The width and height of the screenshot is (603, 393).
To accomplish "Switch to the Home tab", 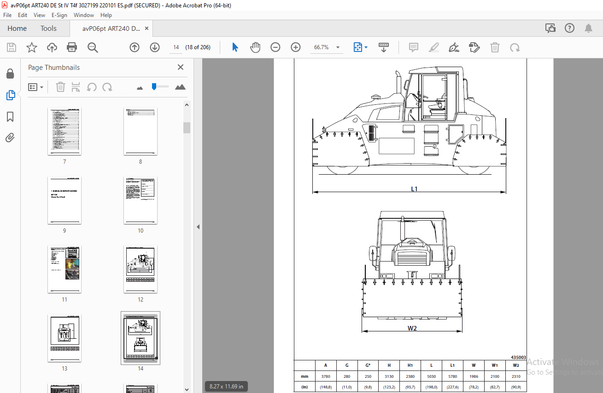I will [17, 28].
